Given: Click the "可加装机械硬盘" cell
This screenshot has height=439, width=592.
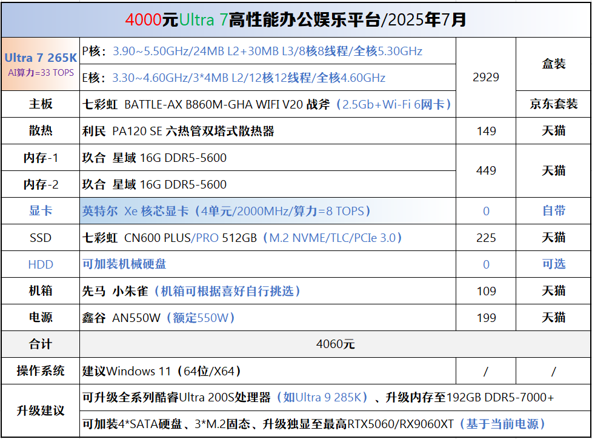Looking at the screenshot, I should click(268, 264).
